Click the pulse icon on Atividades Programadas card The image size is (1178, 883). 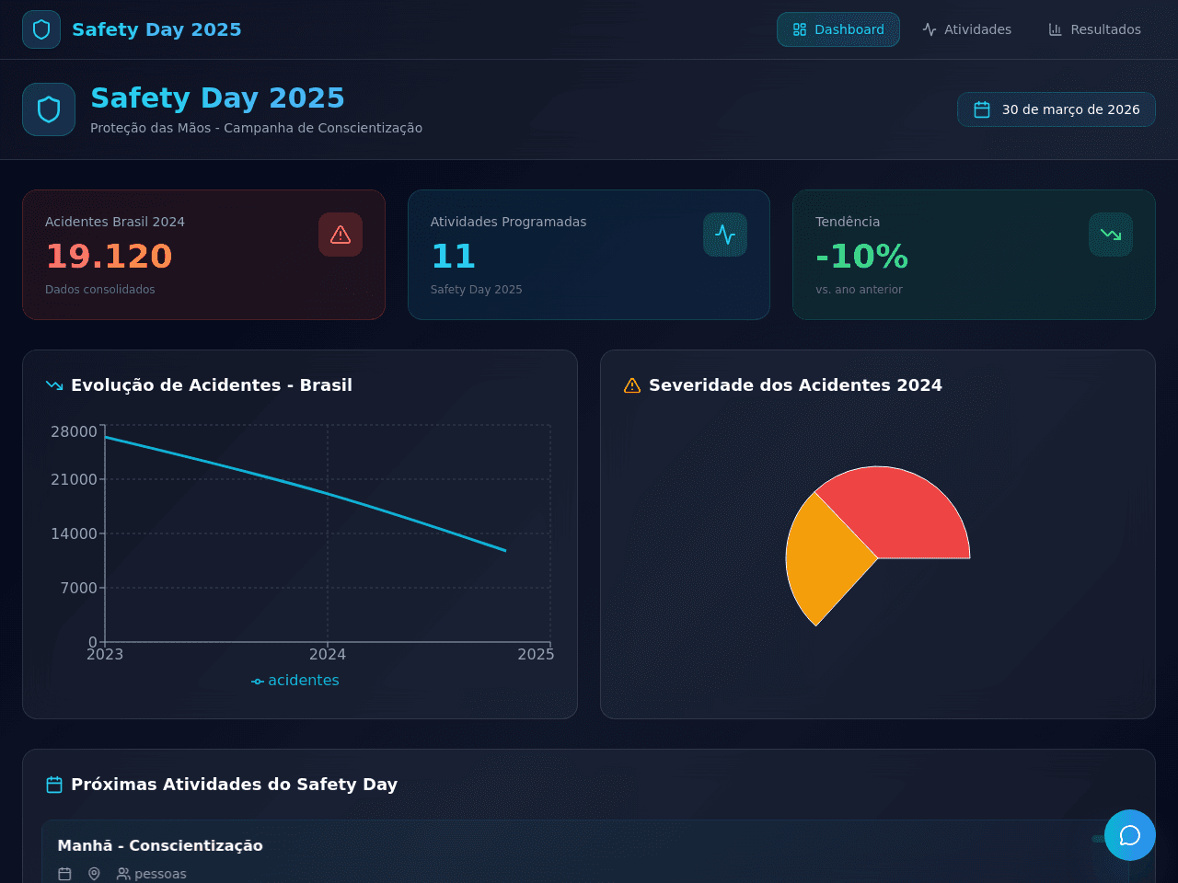(x=725, y=235)
